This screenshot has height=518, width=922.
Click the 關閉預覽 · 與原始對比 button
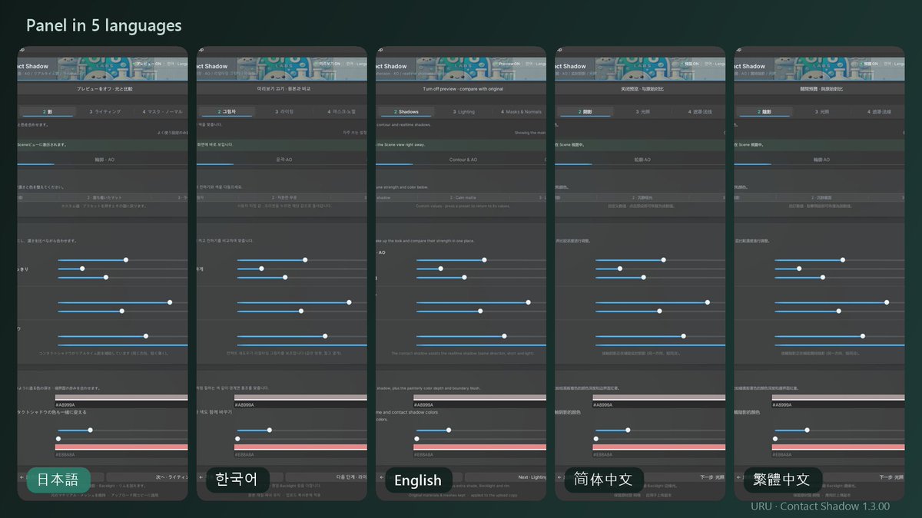[819, 89]
